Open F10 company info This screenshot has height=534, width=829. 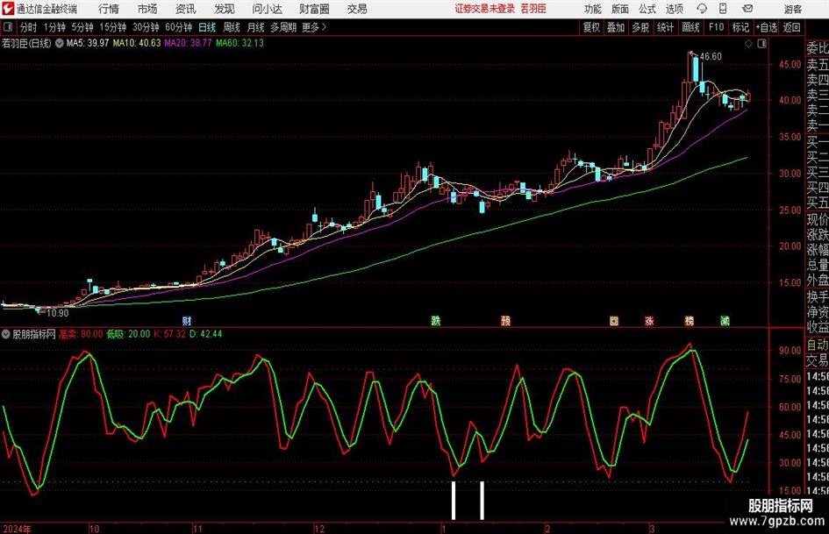717,27
